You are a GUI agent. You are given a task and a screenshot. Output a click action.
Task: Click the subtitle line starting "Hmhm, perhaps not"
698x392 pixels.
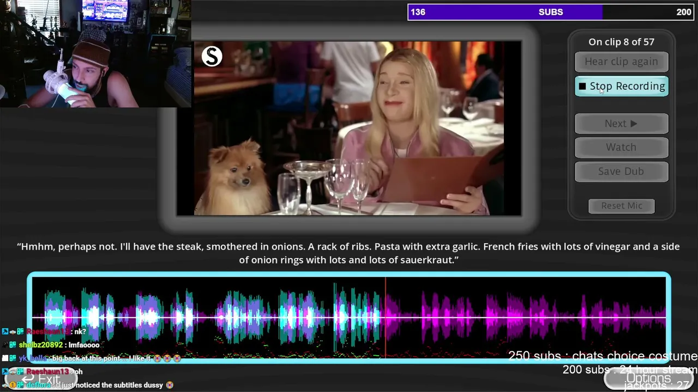(349, 253)
